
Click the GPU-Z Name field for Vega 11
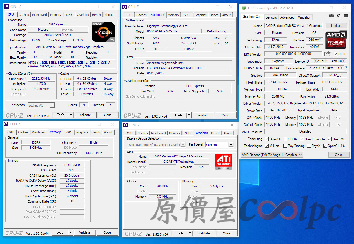(x=293, y=26)
